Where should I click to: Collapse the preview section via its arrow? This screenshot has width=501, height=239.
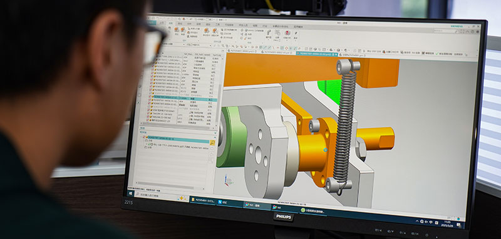(x=214, y=132)
